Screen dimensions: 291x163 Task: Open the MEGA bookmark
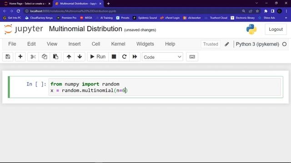[86, 18]
